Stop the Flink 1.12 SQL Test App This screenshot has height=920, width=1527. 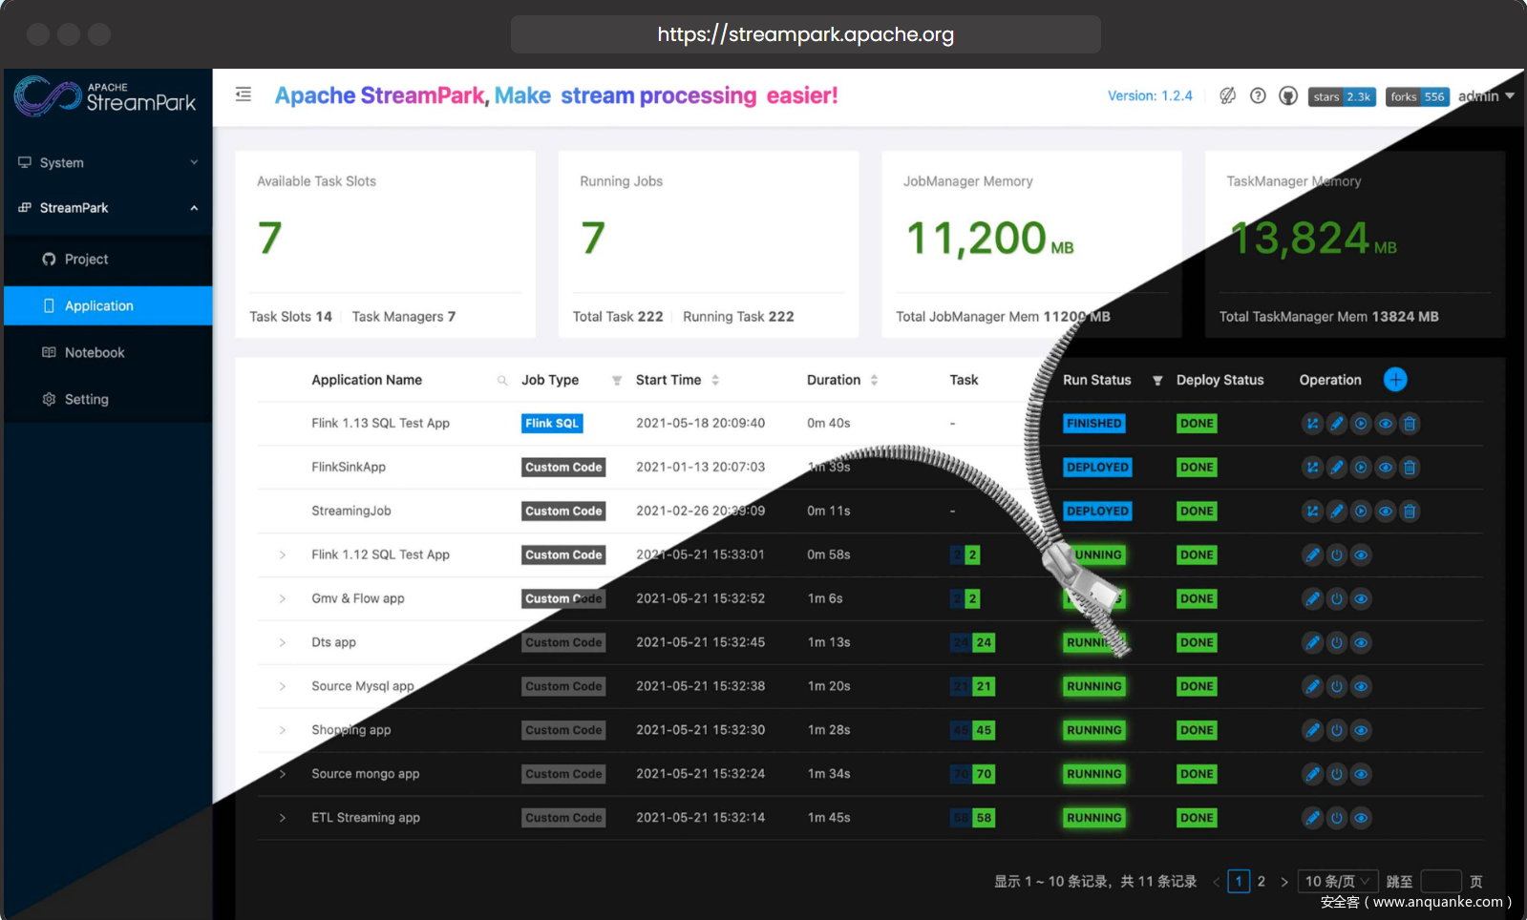coord(1337,555)
